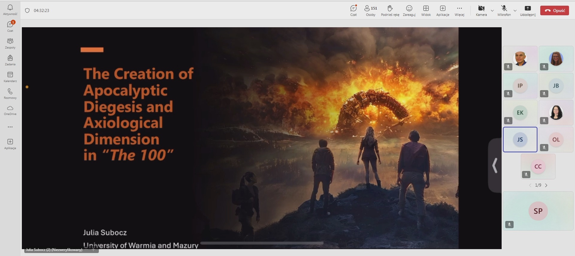Share screen with Udostępnij

click(528, 10)
